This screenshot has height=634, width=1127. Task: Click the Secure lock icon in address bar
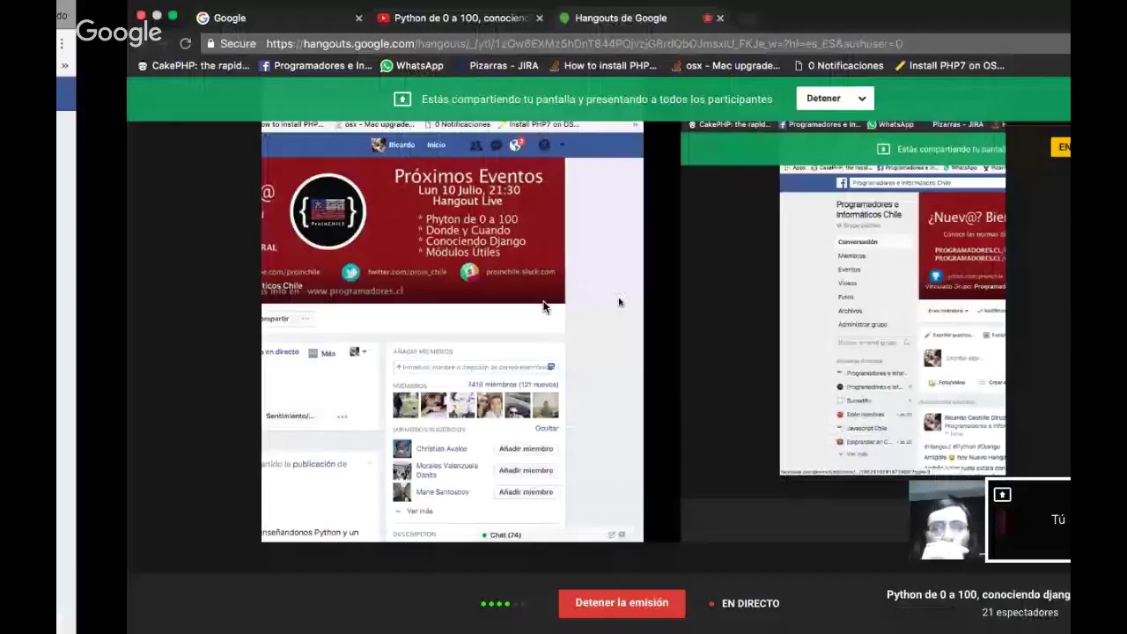tap(210, 43)
